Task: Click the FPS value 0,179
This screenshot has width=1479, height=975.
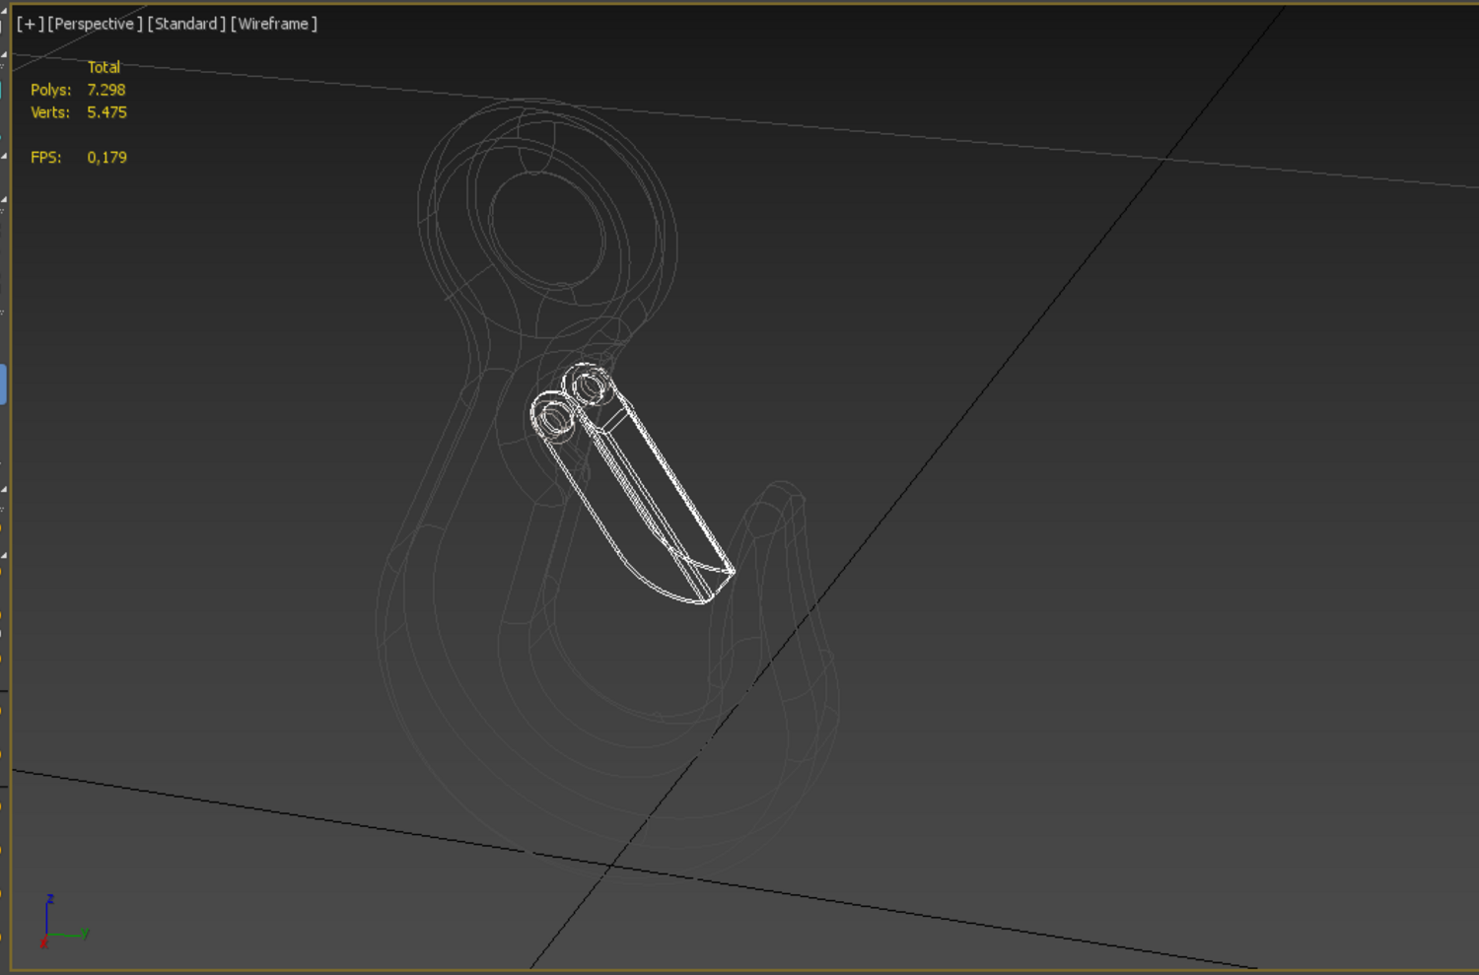Action: click(106, 157)
